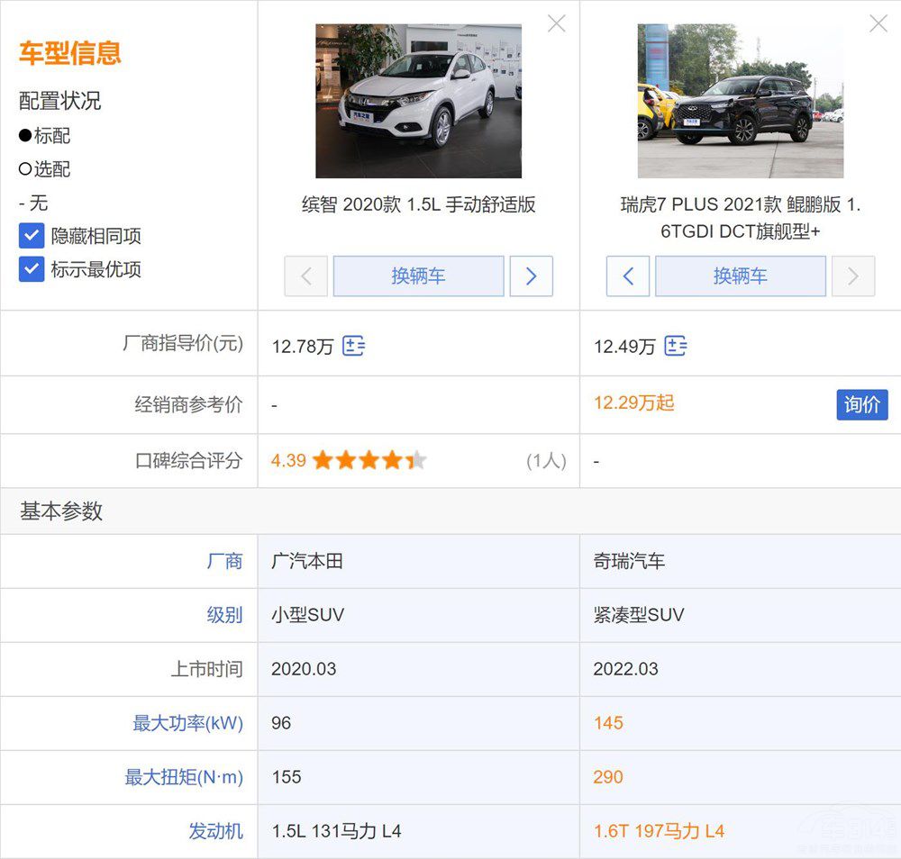Click the 最大扭矩(N·m) link
The width and height of the screenshot is (901, 859).
pos(184,777)
